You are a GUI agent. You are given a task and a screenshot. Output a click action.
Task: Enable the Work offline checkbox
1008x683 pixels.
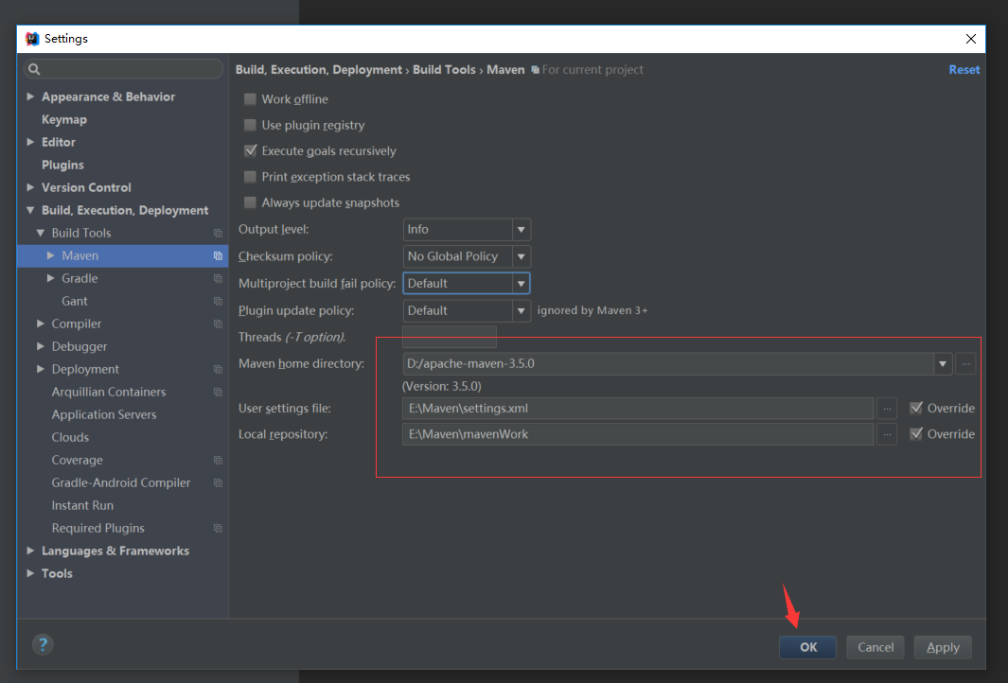[x=250, y=99]
